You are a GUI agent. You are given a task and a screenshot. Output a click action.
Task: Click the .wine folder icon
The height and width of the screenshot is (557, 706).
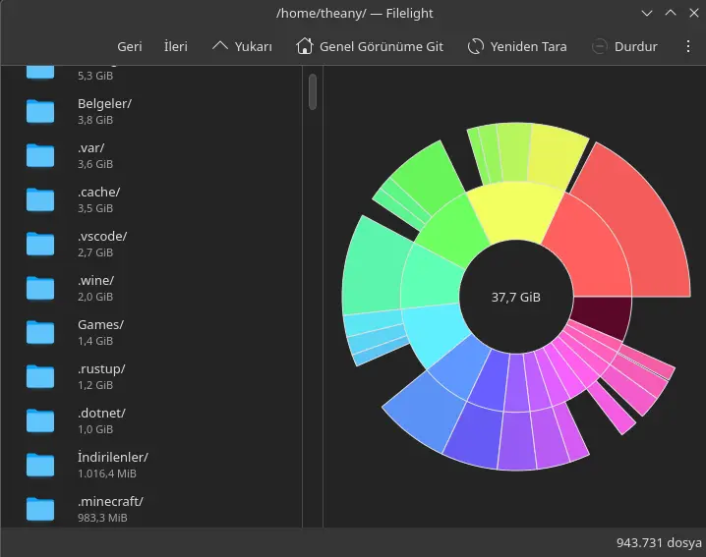(x=40, y=288)
